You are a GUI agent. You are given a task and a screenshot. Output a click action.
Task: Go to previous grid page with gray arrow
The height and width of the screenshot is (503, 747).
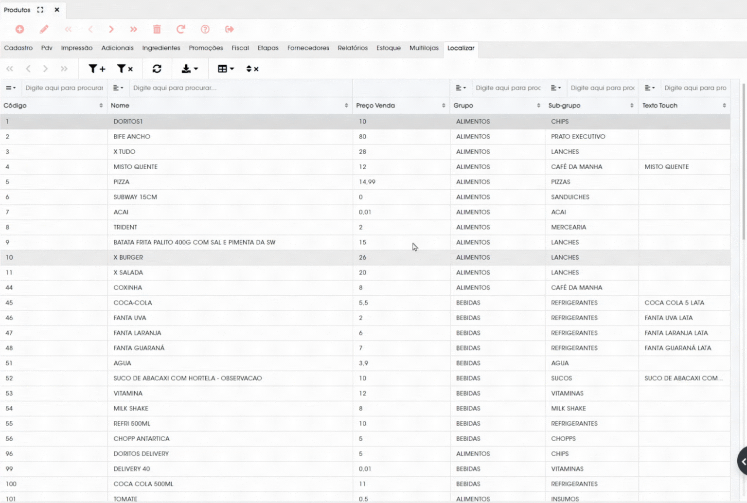pos(28,69)
